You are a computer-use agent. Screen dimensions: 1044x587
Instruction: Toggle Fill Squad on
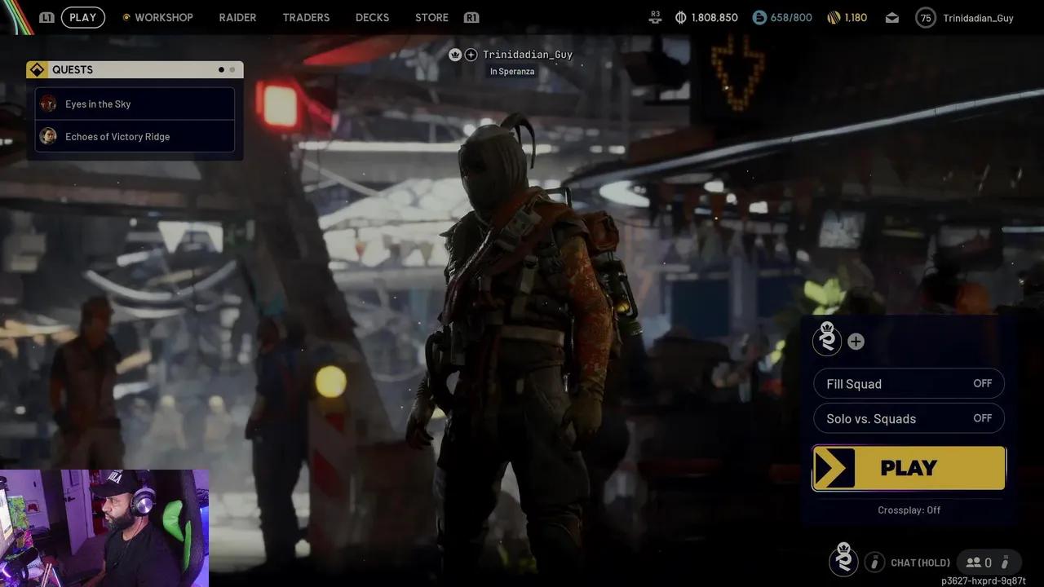pos(909,384)
